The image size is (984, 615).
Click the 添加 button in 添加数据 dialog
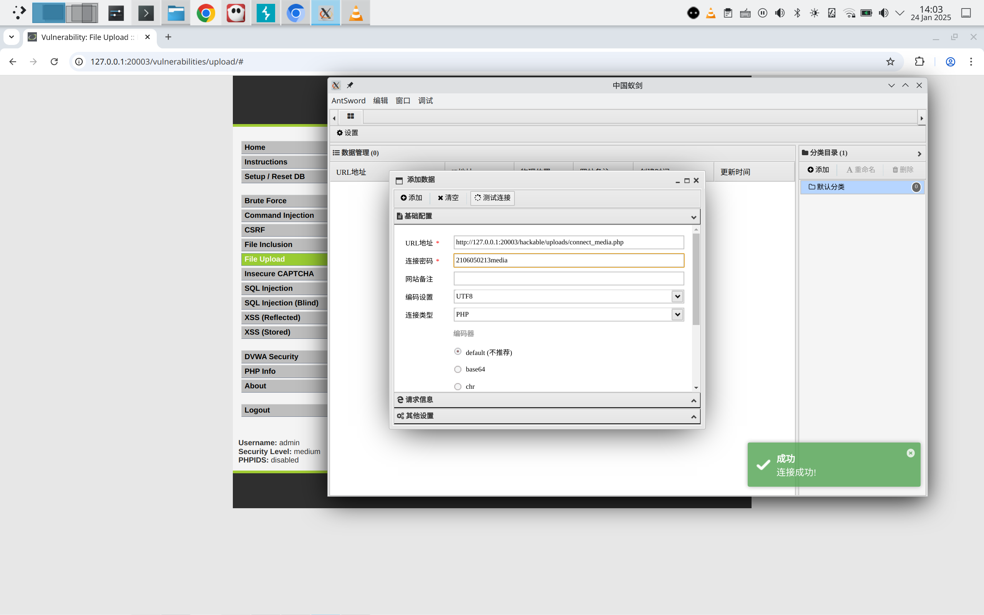(x=411, y=198)
